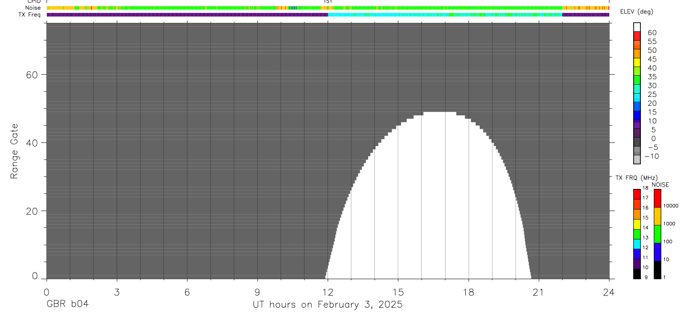Select the 'Noise' strip label at top left

coord(32,8)
